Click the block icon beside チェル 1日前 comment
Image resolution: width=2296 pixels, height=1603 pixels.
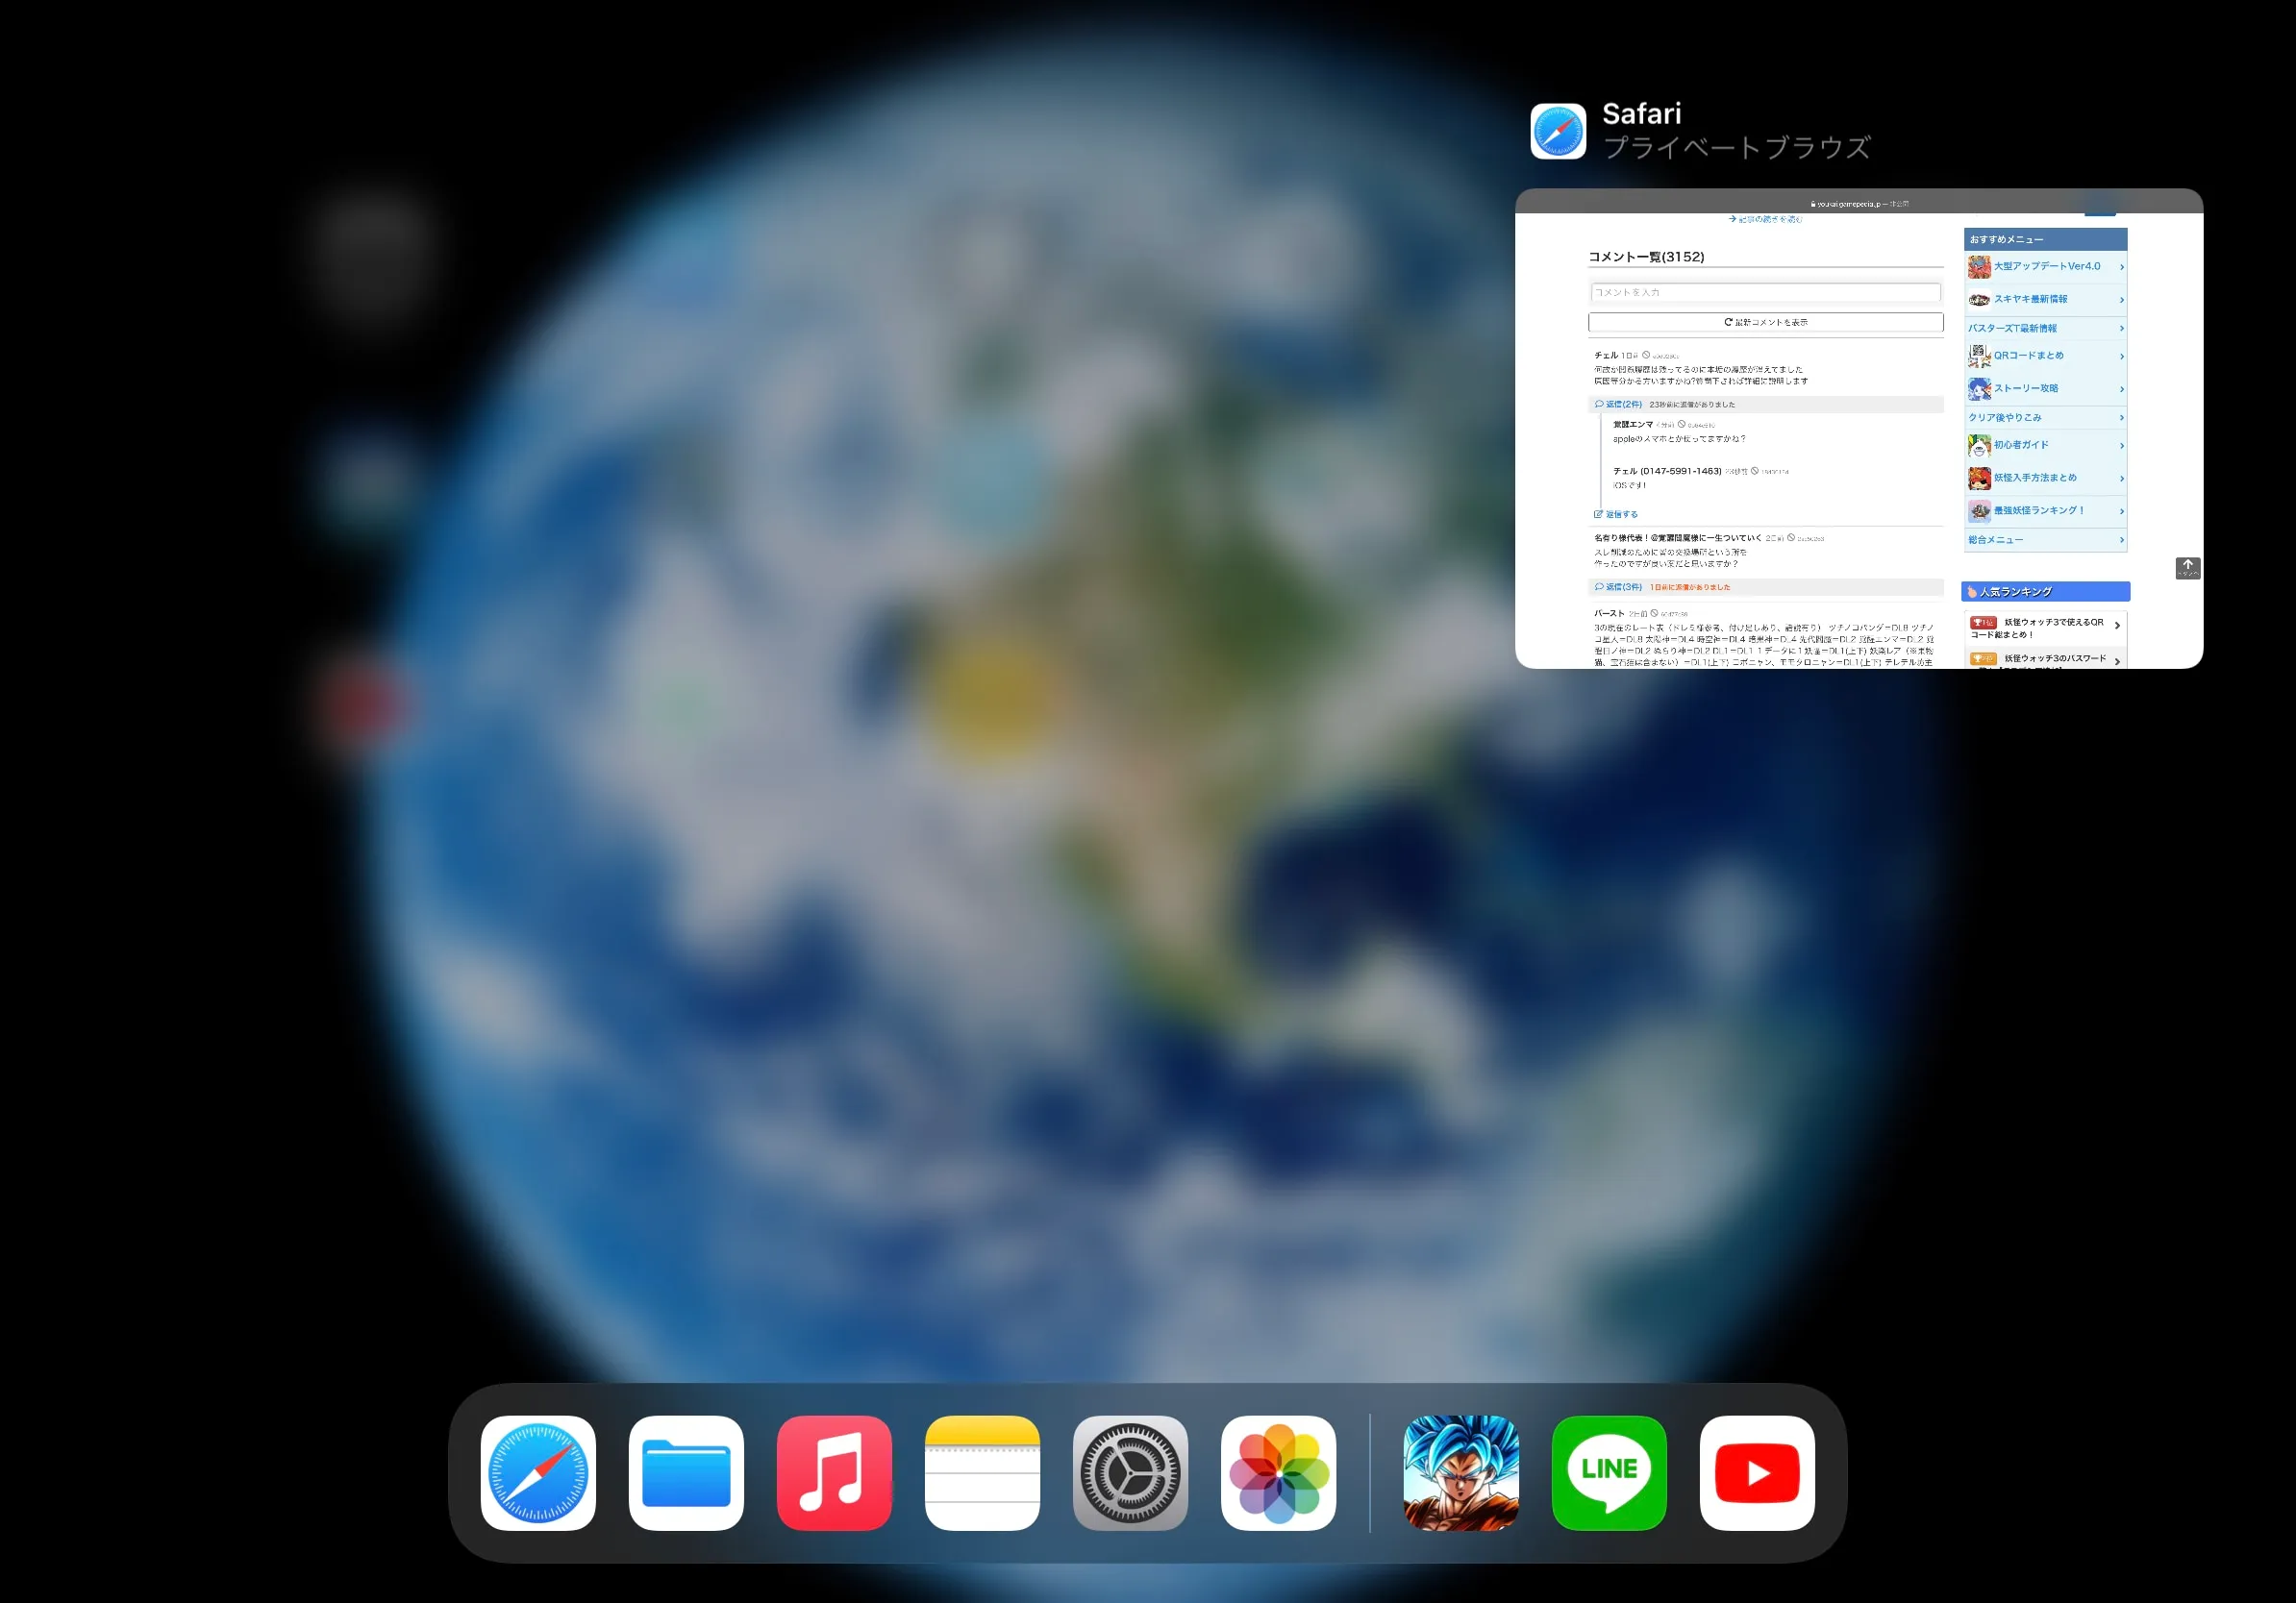tap(1646, 355)
